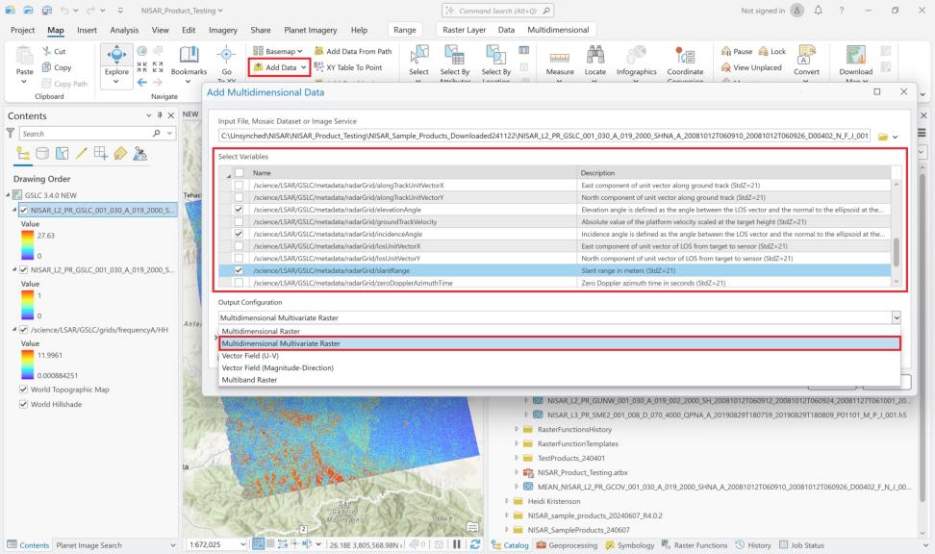Click the Command Search box

(497, 11)
